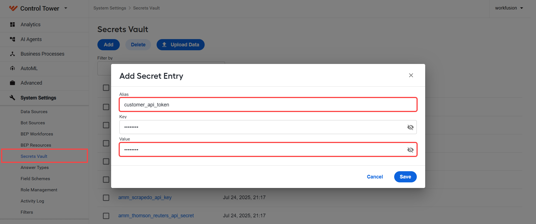
Task: Go to Role Management settings
Action: [39, 190]
